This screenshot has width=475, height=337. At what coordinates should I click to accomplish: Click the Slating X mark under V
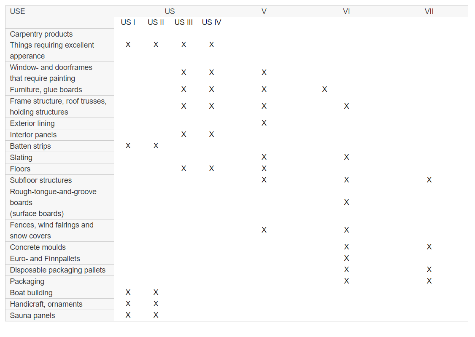click(264, 157)
